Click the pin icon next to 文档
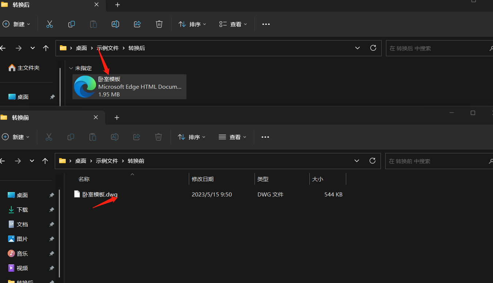Image resolution: width=493 pixels, height=283 pixels. 51,224
